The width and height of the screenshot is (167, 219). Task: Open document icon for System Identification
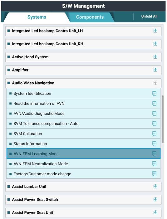(154, 93)
